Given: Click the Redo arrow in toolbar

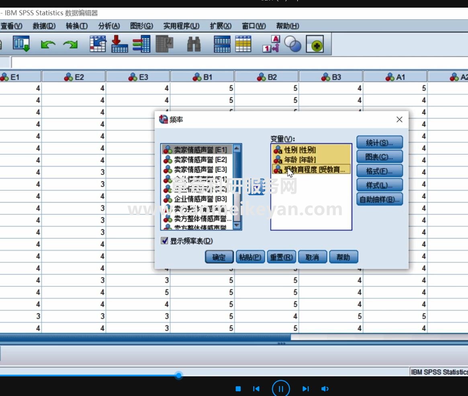Looking at the screenshot, I should coord(70,45).
